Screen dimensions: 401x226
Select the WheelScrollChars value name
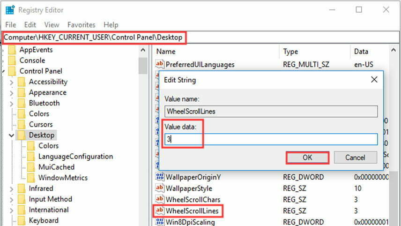pyautogui.click(x=193, y=199)
